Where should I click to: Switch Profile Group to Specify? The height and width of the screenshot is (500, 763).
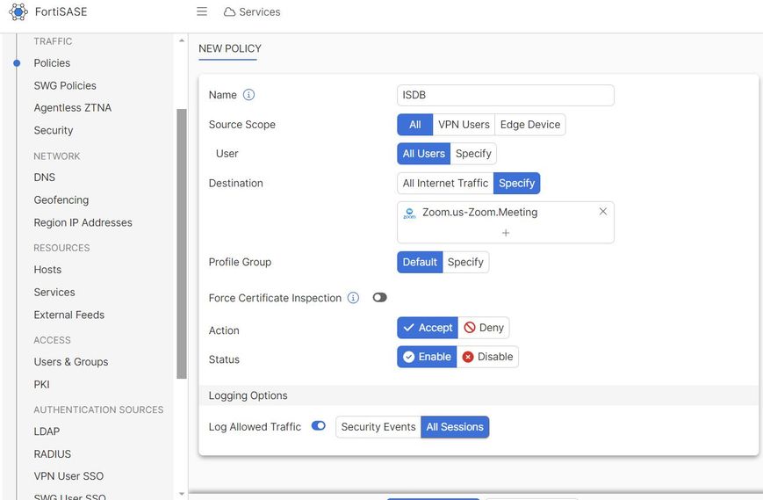[465, 262]
